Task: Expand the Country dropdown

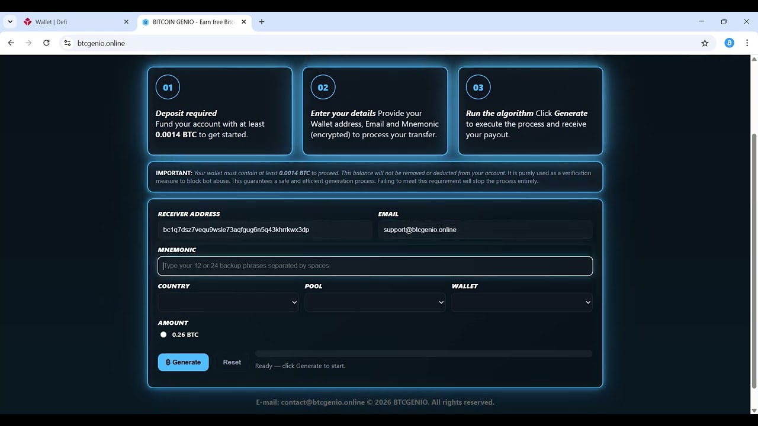Action: coord(228,302)
